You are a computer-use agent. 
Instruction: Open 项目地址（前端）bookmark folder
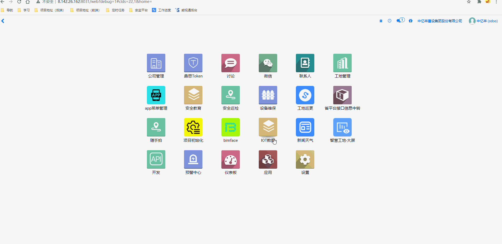tap(85, 10)
